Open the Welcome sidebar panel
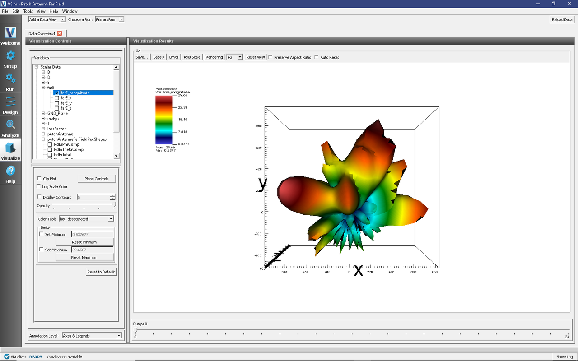 pos(10,36)
